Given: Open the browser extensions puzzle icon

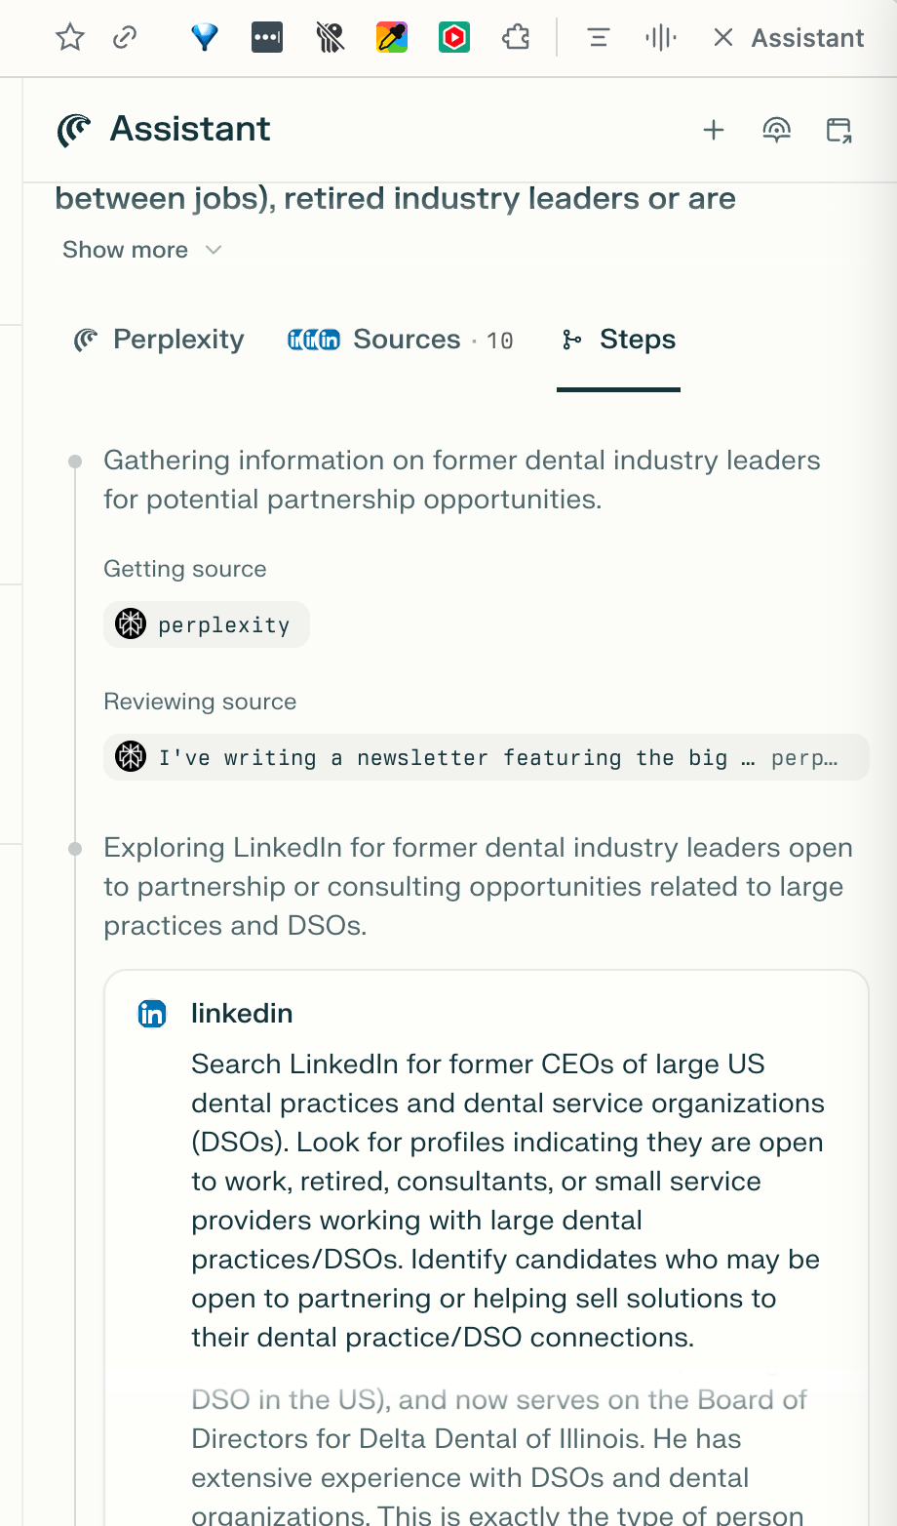Looking at the screenshot, I should click(516, 38).
